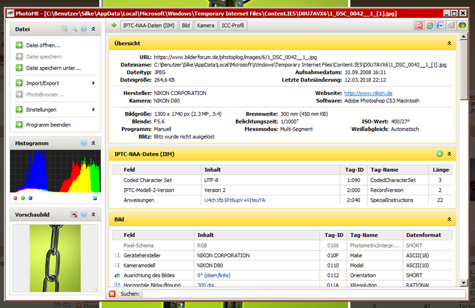The height and width of the screenshot is (308, 475).
Task: Click the Länge column header
Action: pyautogui.click(x=440, y=170)
